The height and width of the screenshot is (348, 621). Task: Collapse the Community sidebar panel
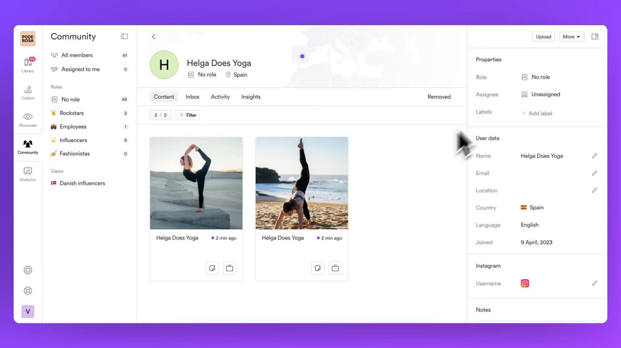[x=124, y=36]
